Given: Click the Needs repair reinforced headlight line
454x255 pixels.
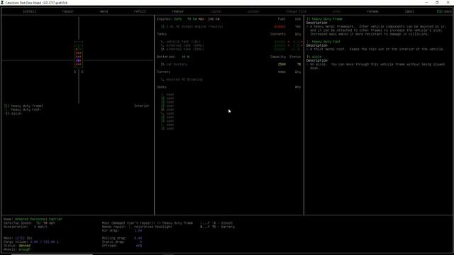Looking at the screenshot, I should tap(137, 227).
